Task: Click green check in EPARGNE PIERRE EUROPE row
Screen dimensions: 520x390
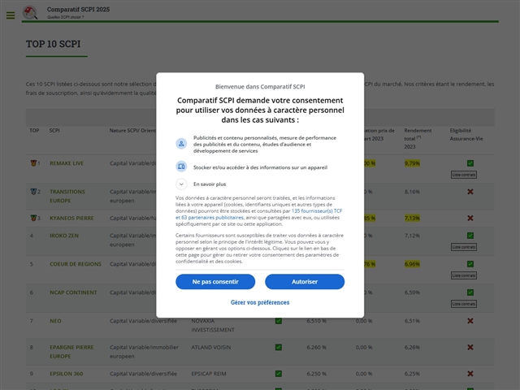Action: point(279,347)
